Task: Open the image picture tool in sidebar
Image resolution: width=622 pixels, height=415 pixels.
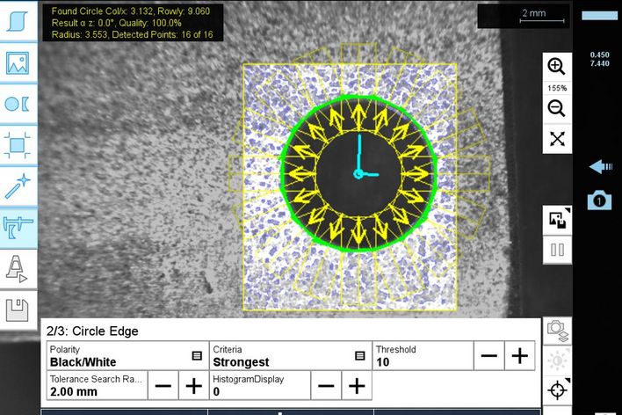Action: (18, 62)
